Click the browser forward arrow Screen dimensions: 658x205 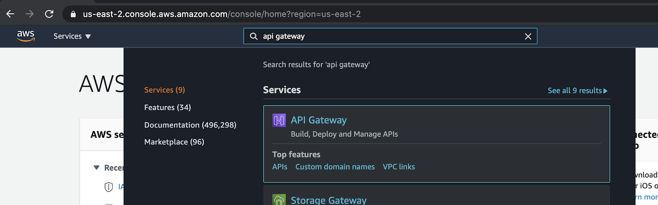tap(30, 14)
